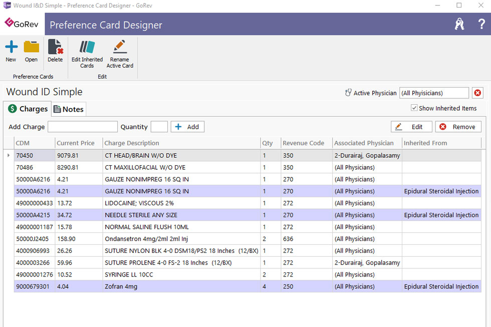The width and height of the screenshot is (491, 327).
Task: Open Edit Inherited Cards
Action: pyautogui.click(x=87, y=54)
